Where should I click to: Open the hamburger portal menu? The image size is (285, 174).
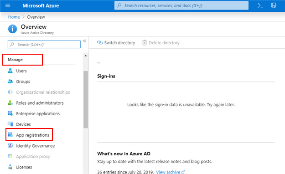tap(8, 5)
